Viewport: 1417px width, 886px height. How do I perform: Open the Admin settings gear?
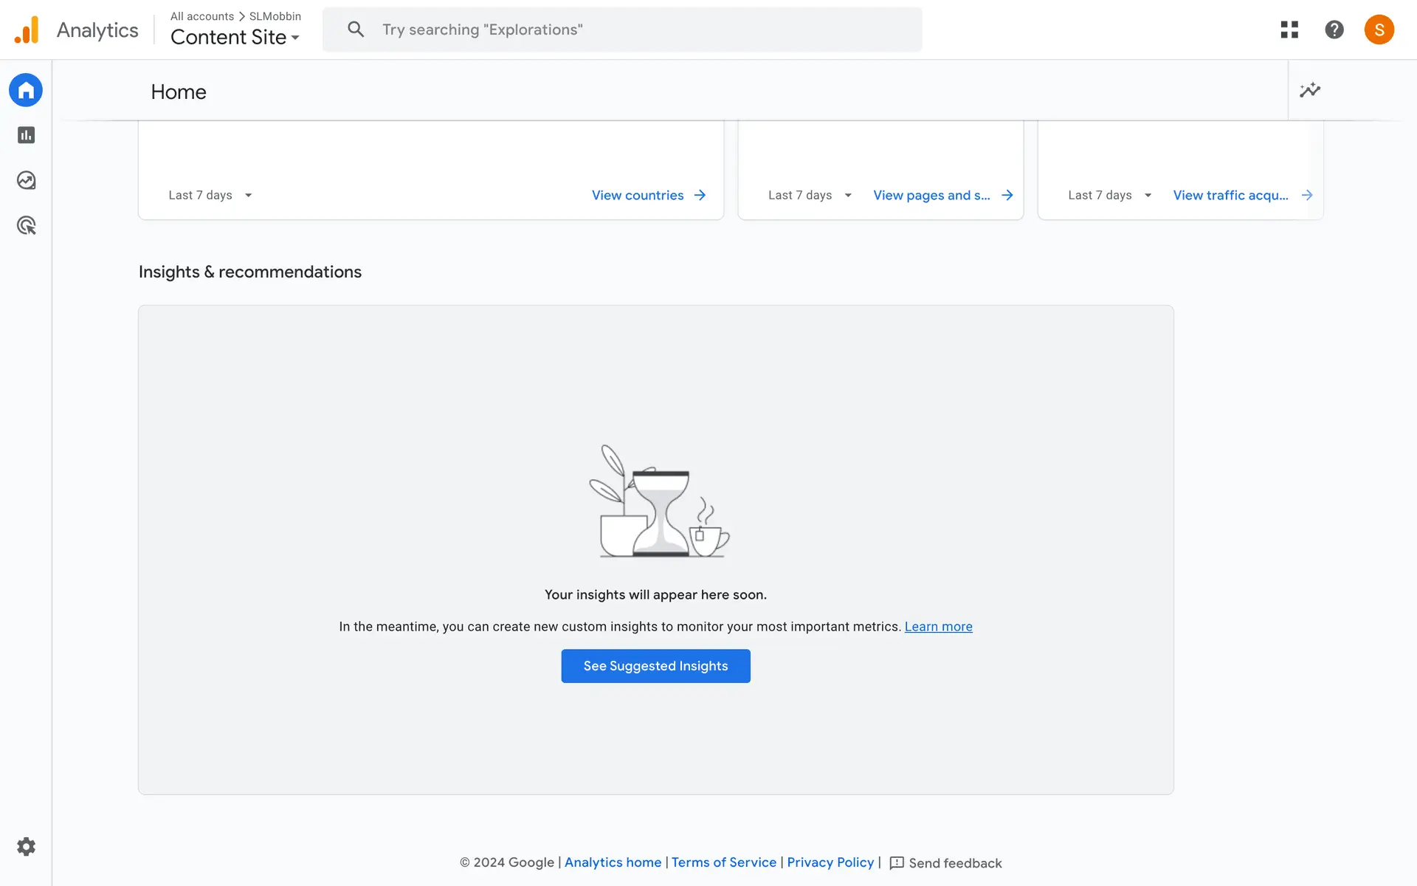click(26, 846)
